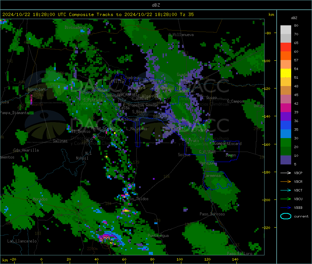Select the magenta swatch on the dBZ scale

[x=286, y=108]
